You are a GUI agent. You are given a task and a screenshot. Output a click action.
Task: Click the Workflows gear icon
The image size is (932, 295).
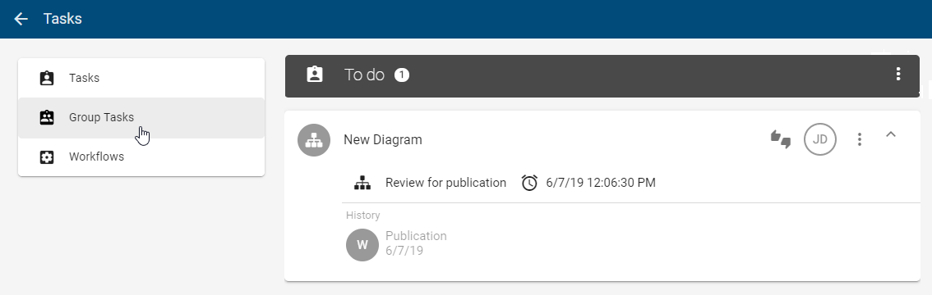pyautogui.click(x=46, y=157)
